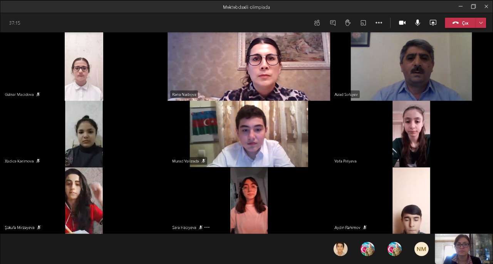Click muted mic icon beside Gülnar Məcidova
Image resolution: width=493 pixels, height=264 pixels.
[38, 94]
